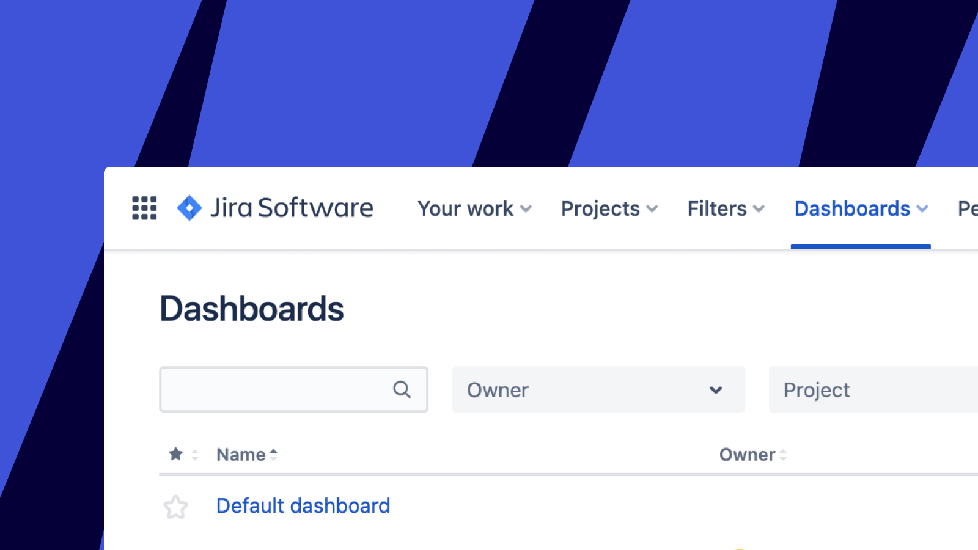Sort table by Name column header

pyautogui.click(x=241, y=455)
